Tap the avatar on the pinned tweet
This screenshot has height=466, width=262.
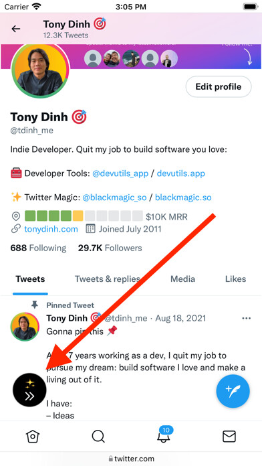[25, 327]
